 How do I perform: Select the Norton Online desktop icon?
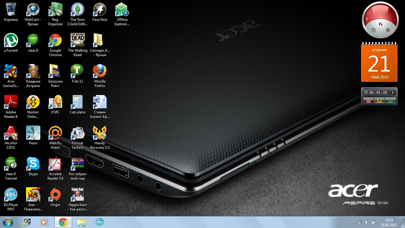33,107
